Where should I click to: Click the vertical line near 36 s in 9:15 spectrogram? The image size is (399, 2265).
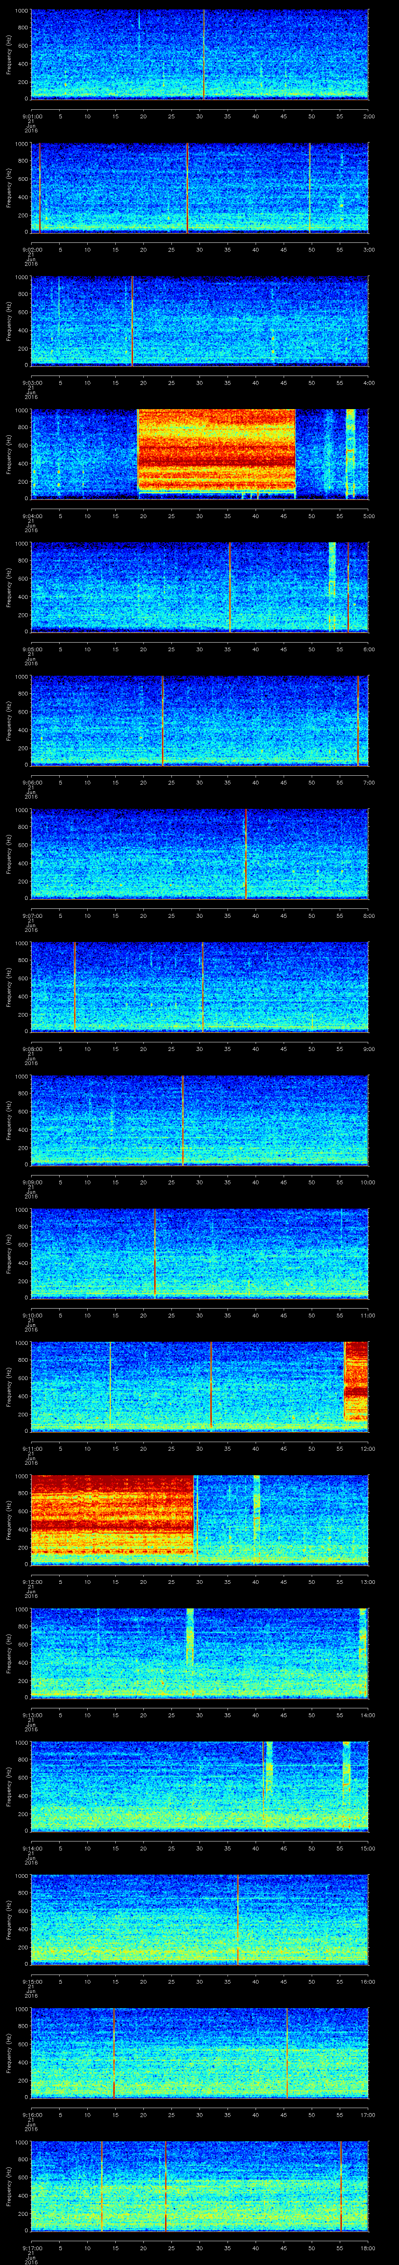(237, 1919)
